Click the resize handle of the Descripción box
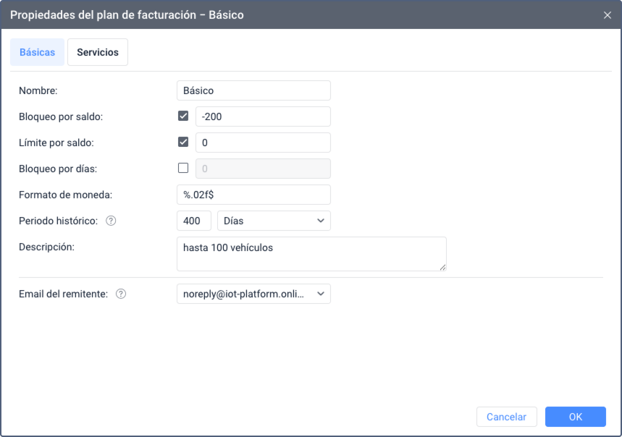The height and width of the screenshot is (437, 622). coord(442,267)
